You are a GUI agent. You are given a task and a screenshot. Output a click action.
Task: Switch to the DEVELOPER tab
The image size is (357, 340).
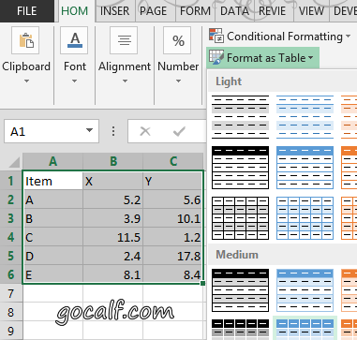coord(345,11)
